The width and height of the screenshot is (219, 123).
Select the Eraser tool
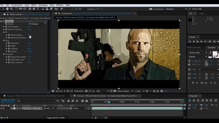(51, 9)
